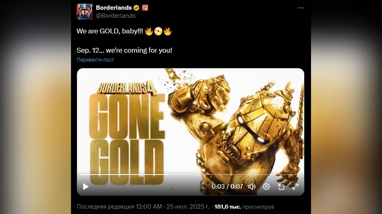Screen dimensions: 382x214
Task: Mute the video volume speaker icon
Action: [252, 186]
